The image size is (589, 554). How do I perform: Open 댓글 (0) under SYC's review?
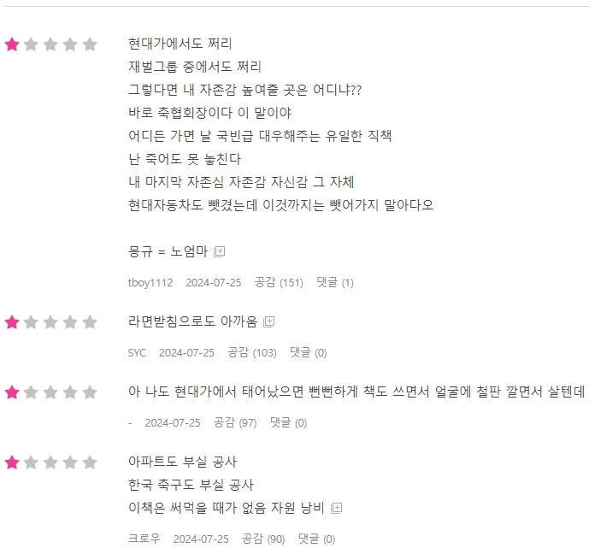[x=308, y=352]
